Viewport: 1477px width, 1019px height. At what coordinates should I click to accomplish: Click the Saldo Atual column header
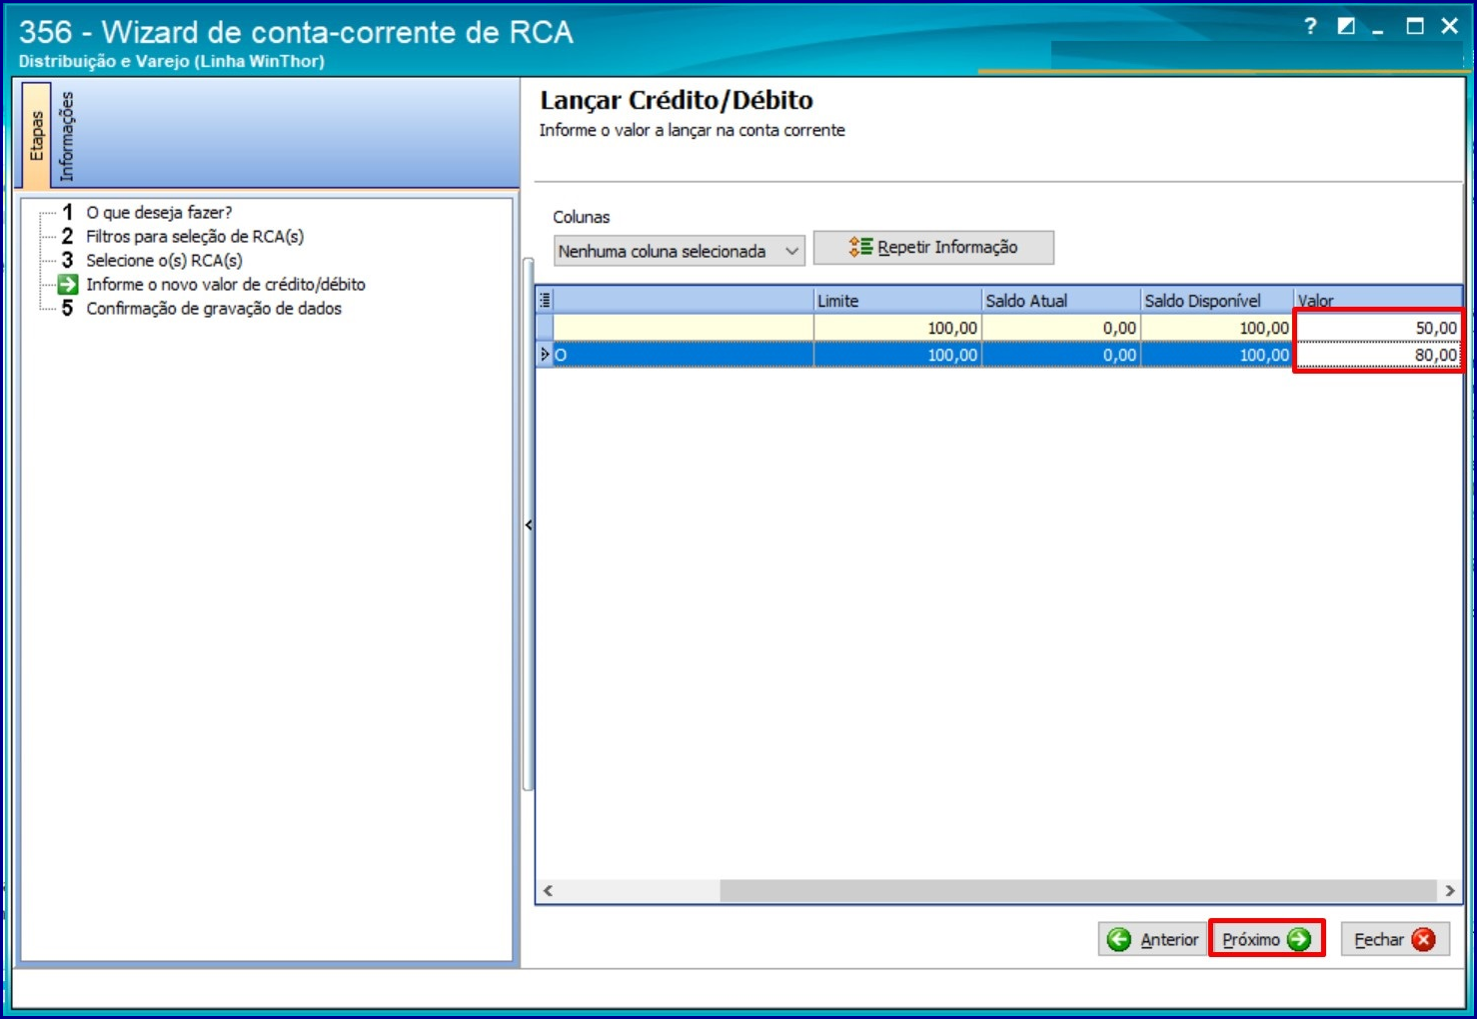[1061, 300]
